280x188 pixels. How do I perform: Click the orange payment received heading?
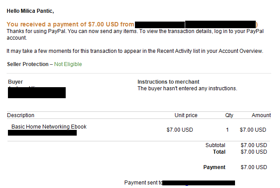(132, 25)
